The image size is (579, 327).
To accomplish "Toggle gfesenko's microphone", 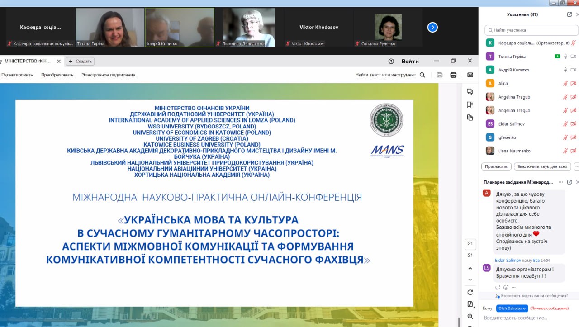I will click(565, 137).
